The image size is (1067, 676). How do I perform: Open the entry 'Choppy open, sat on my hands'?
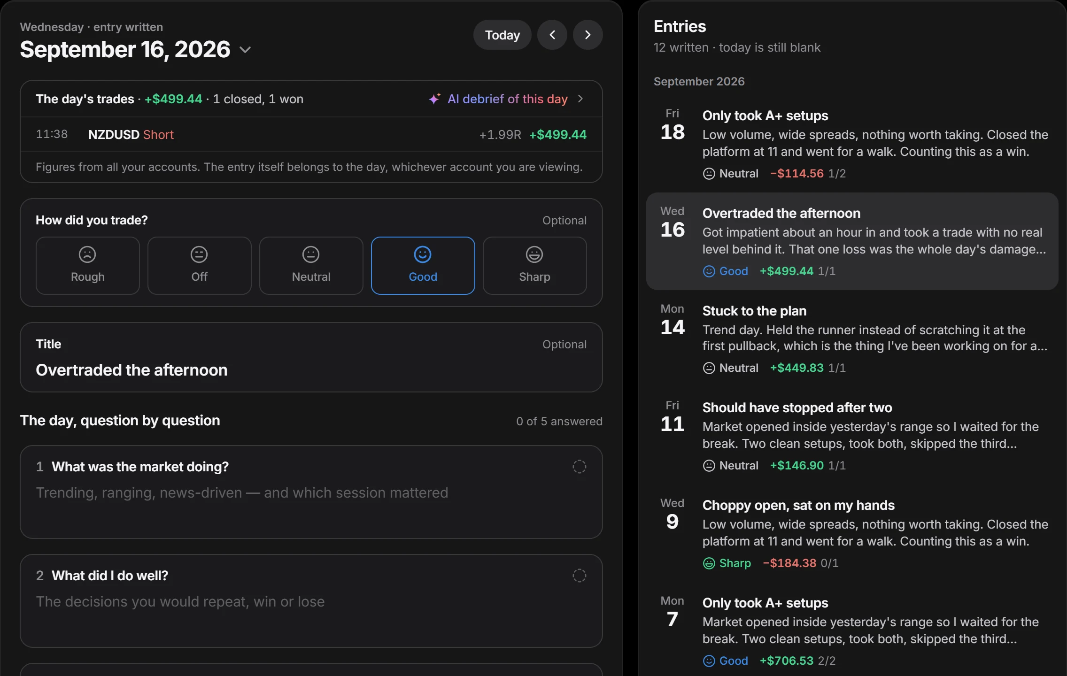point(852,534)
